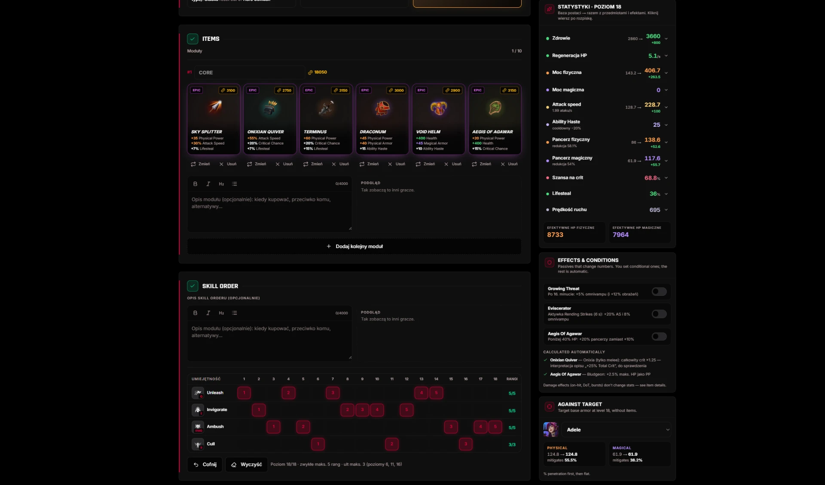Insert bullet list in Items module editor
The image size is (825, 485).
235,184
